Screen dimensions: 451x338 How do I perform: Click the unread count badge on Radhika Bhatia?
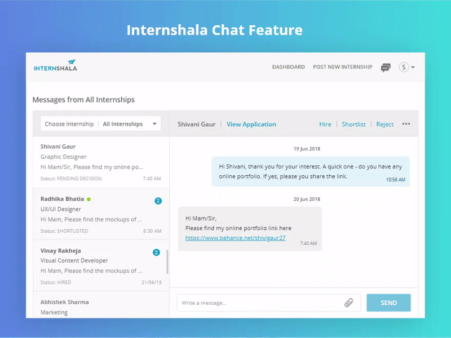[x=158, y=200]
